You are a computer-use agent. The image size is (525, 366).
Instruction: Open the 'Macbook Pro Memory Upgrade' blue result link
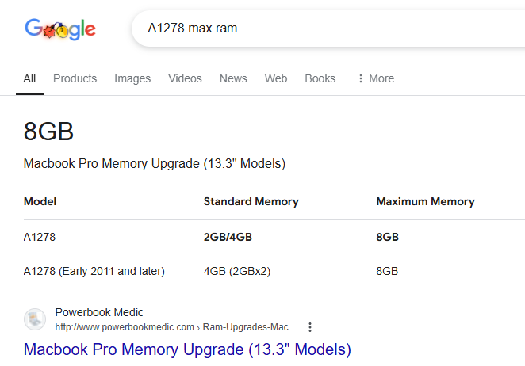187,349
